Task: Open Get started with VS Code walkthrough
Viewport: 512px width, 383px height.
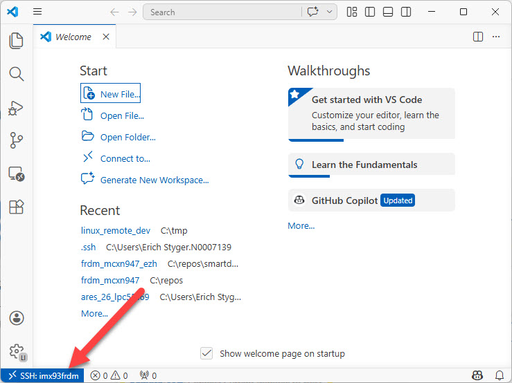Action: (371, 114)
